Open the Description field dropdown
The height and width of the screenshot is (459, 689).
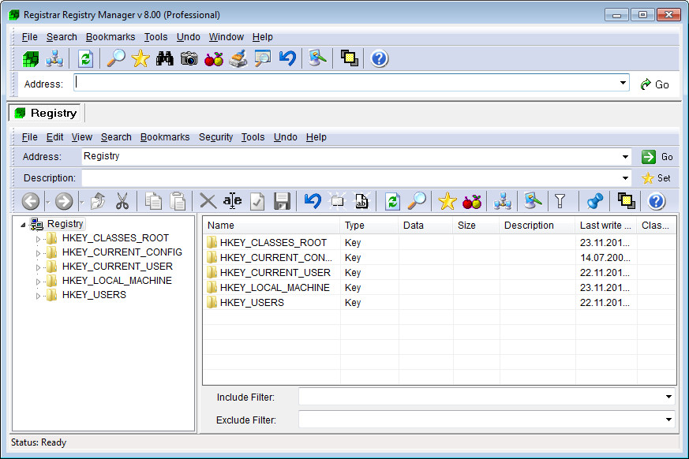[x=625, y=178]
